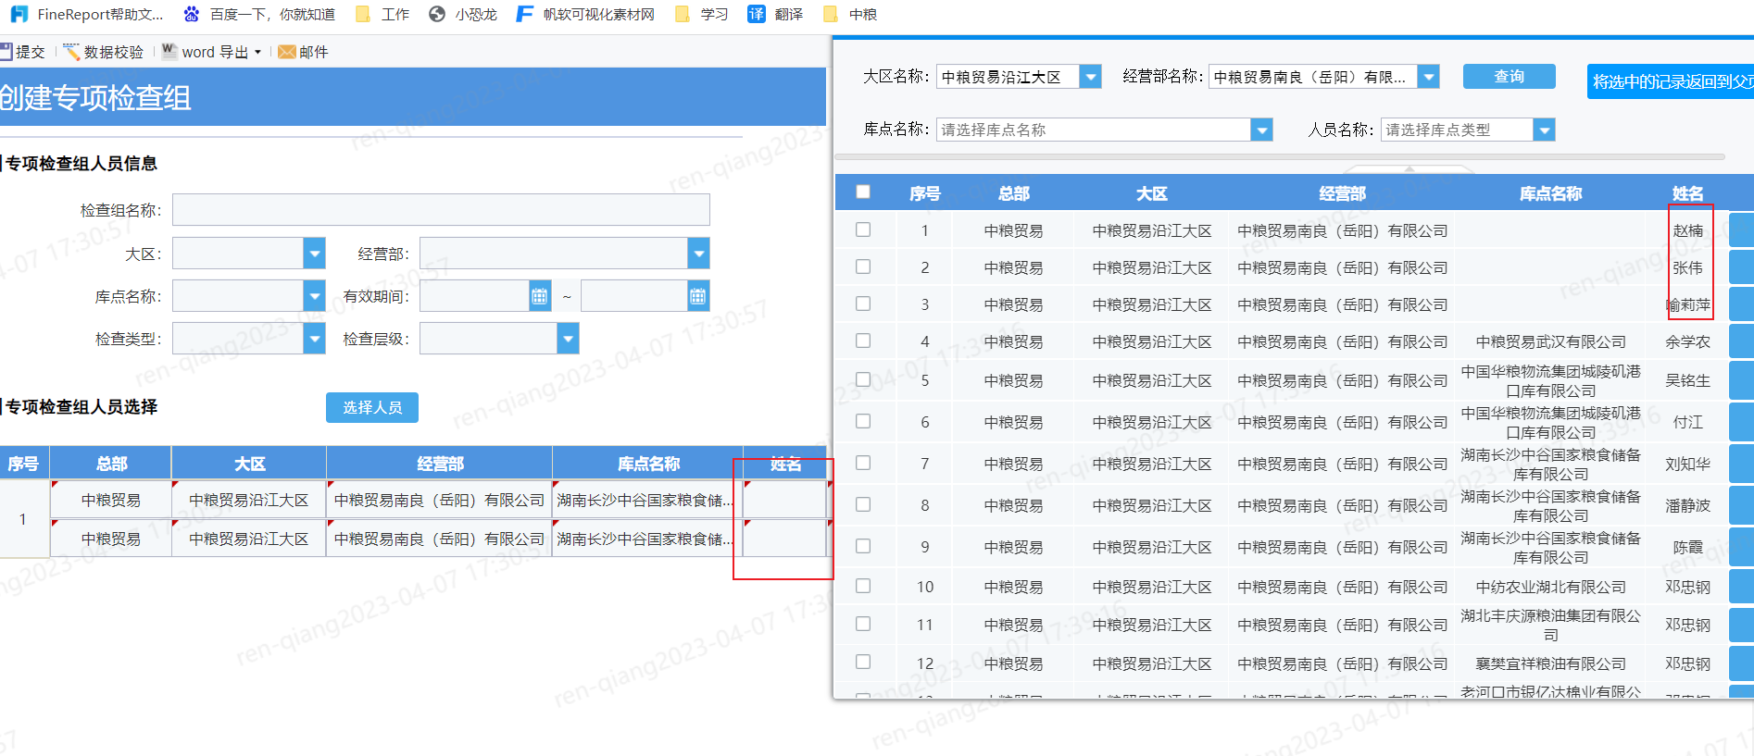
Task: Click the second 姓名 cell in the left table
Action: coord(785,539)
